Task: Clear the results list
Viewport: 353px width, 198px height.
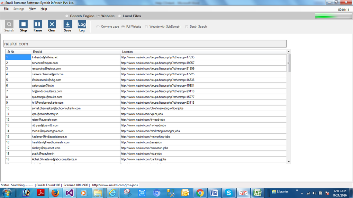Action: (52, 26)
